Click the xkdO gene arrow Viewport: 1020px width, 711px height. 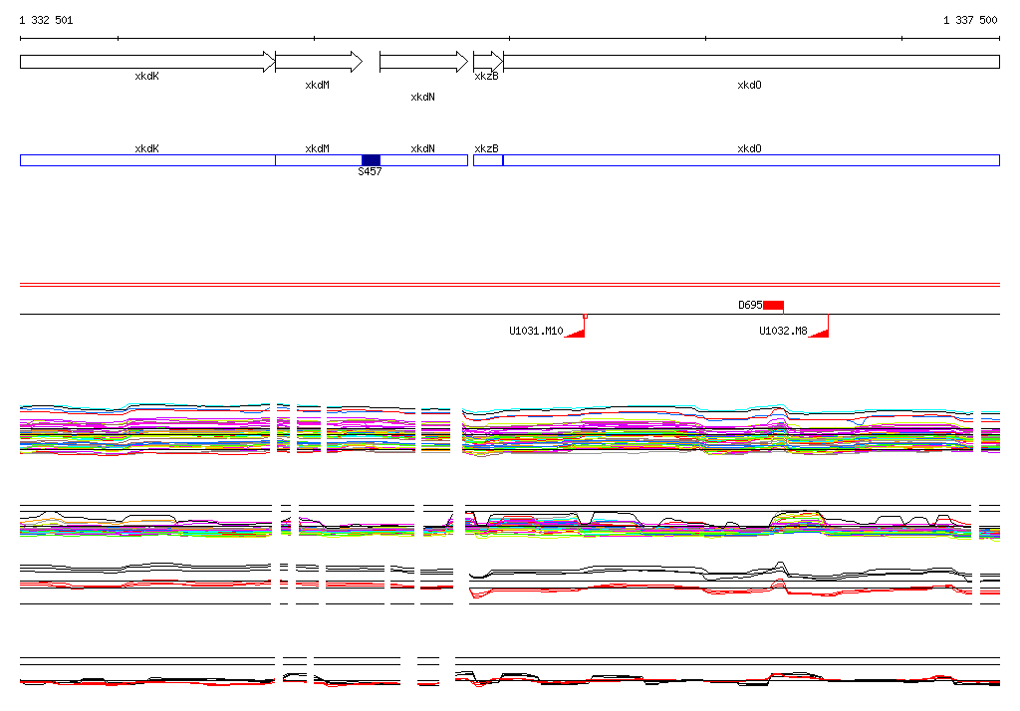(751, 62)
